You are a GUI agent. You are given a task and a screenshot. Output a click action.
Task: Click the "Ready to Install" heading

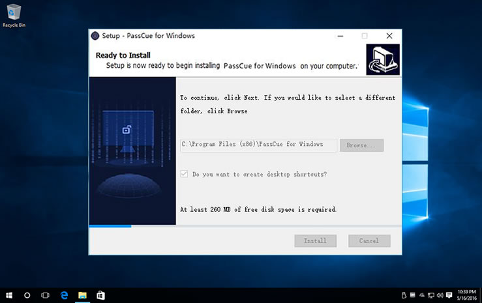(x=123, y=55)
